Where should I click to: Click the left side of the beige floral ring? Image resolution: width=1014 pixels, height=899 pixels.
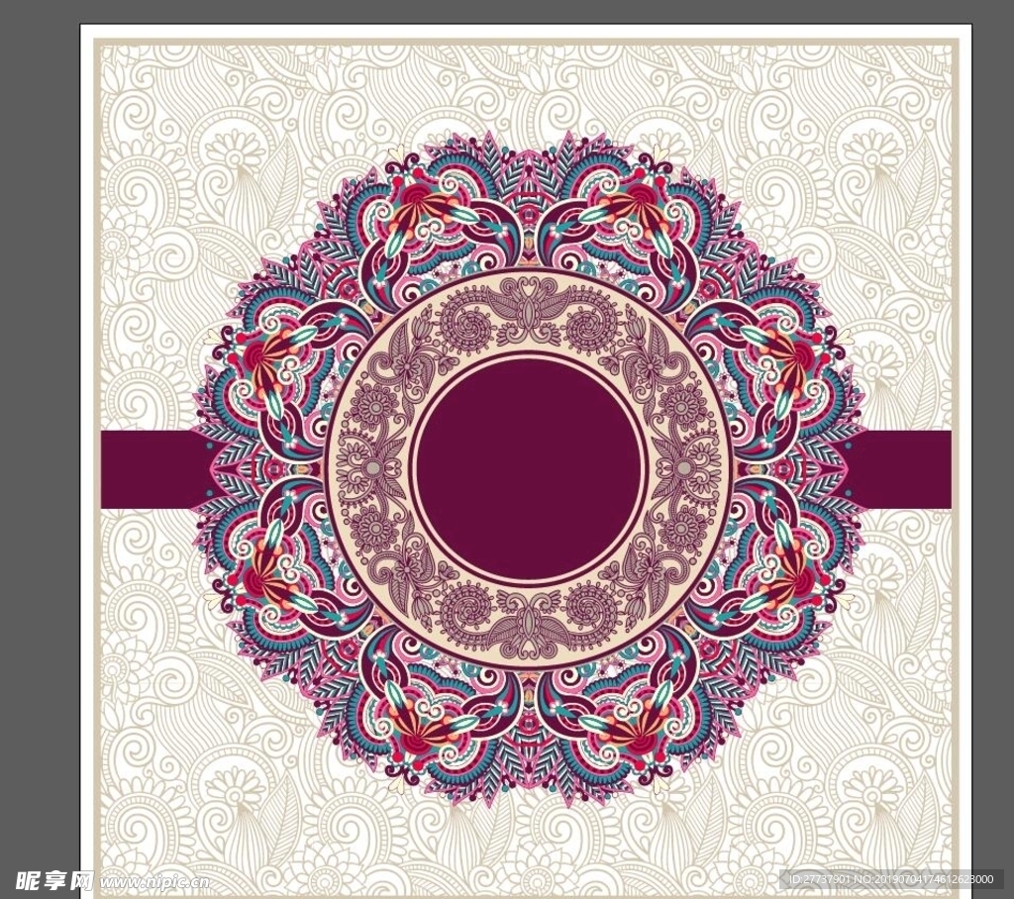click(368, 469)
